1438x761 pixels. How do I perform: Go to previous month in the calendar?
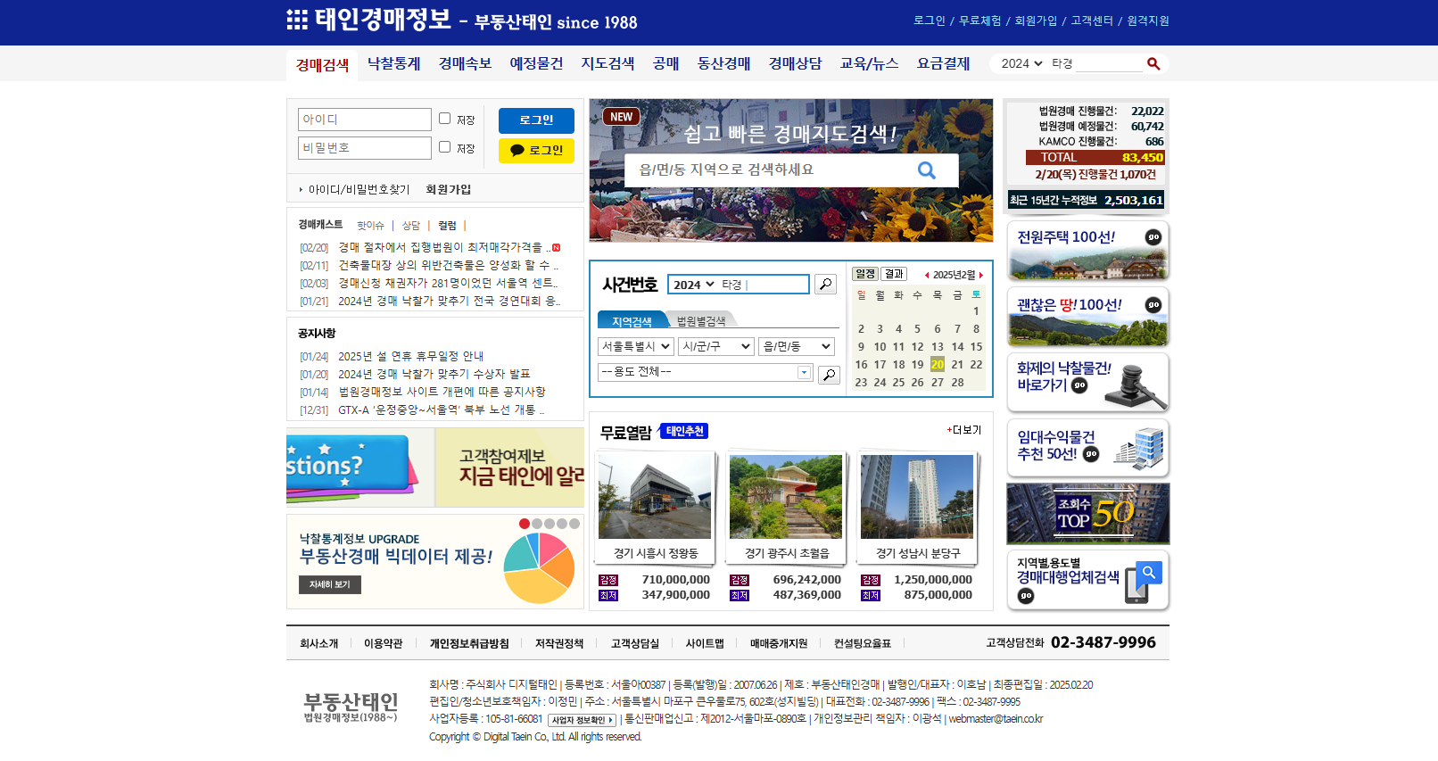[927, 275]
